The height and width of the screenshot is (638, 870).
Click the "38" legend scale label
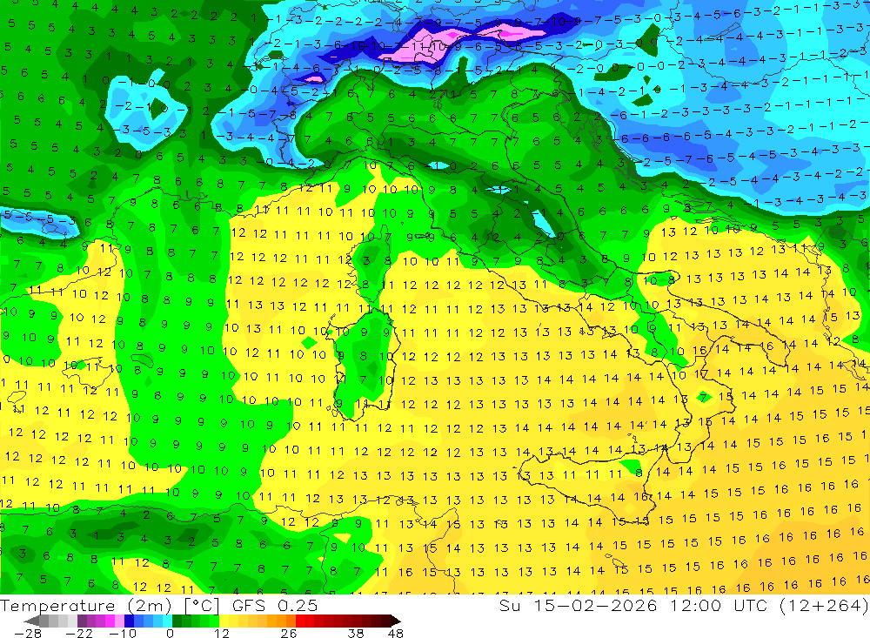[356, 634]
